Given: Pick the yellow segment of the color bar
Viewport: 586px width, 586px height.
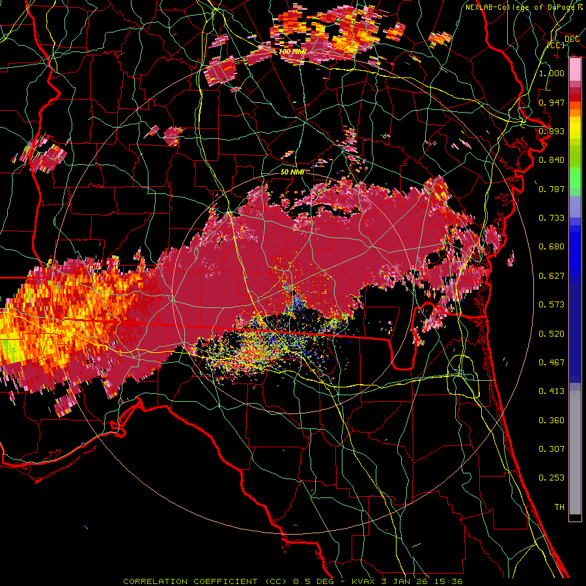Looking at the screenshot, I should point(575,128).
